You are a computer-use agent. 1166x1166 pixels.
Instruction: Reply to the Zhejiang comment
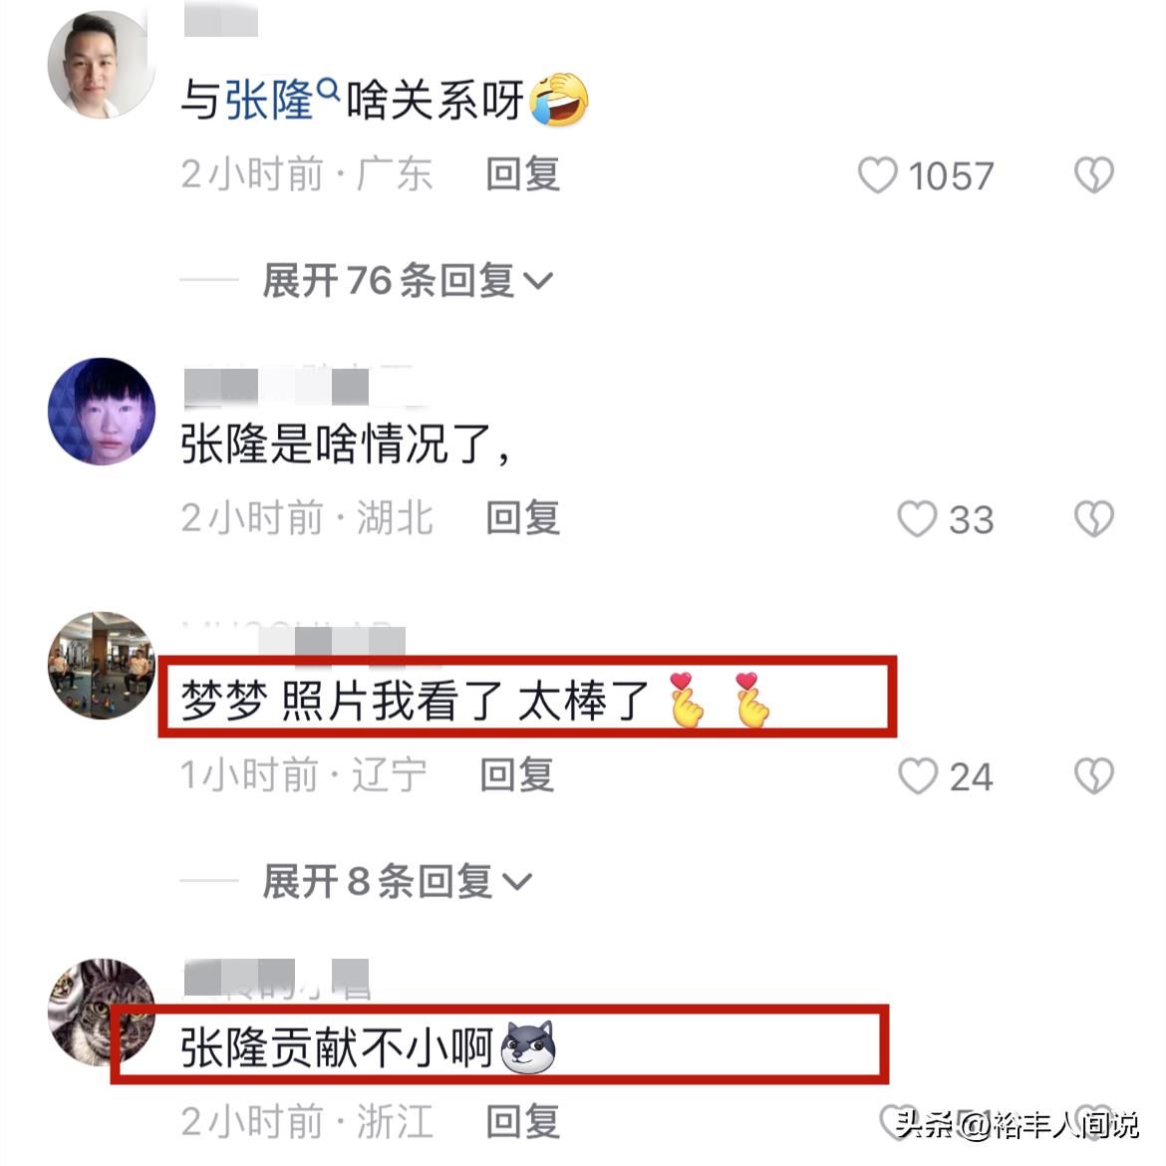(522, 1121)
